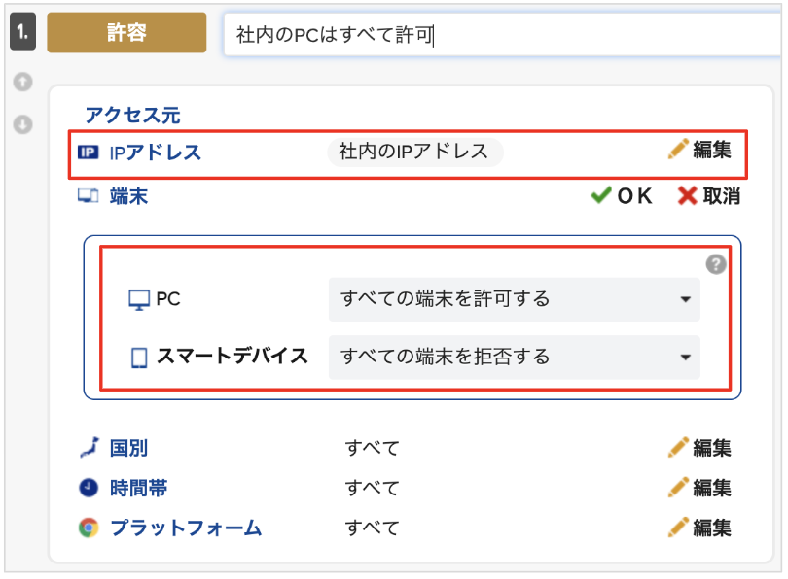Click the IP address badge icon
The image size is (788, 579).
pyautogui.click(x=88, y=152)
